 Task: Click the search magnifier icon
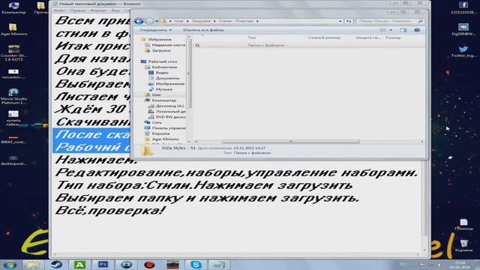click(421, 21)
